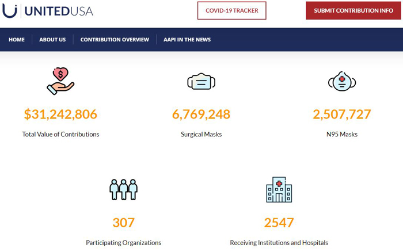Click the participating organizations people icon

coord(123,189)
